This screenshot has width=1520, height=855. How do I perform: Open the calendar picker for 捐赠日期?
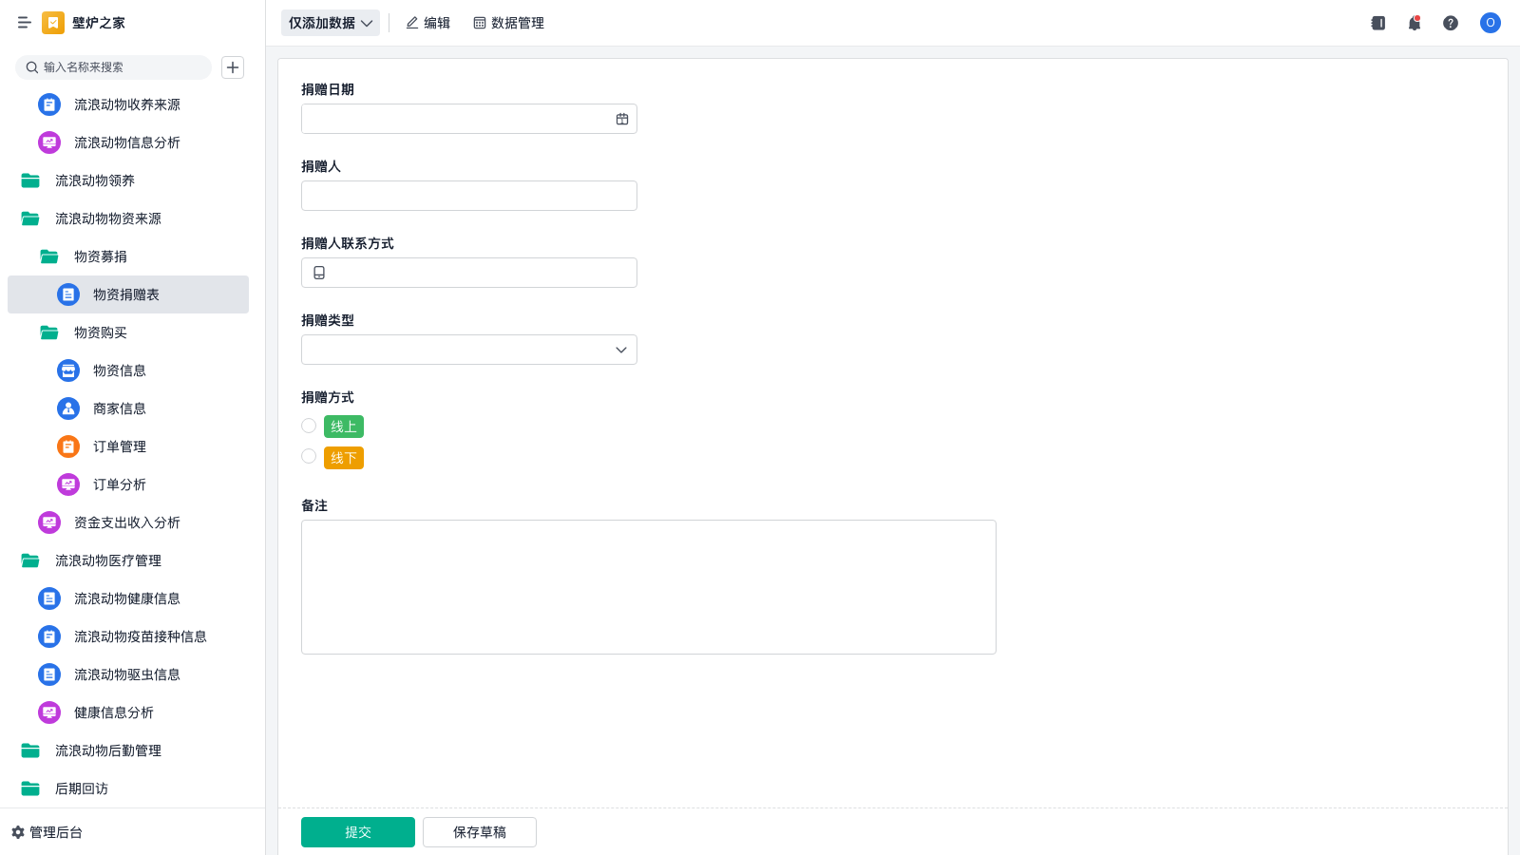tap(622, 119)
